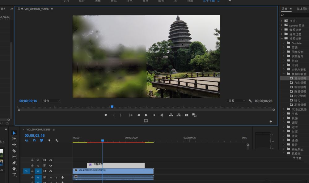Open Comparison View button
This screenshot has height=183, width=309.
click(x=194, y=115)
